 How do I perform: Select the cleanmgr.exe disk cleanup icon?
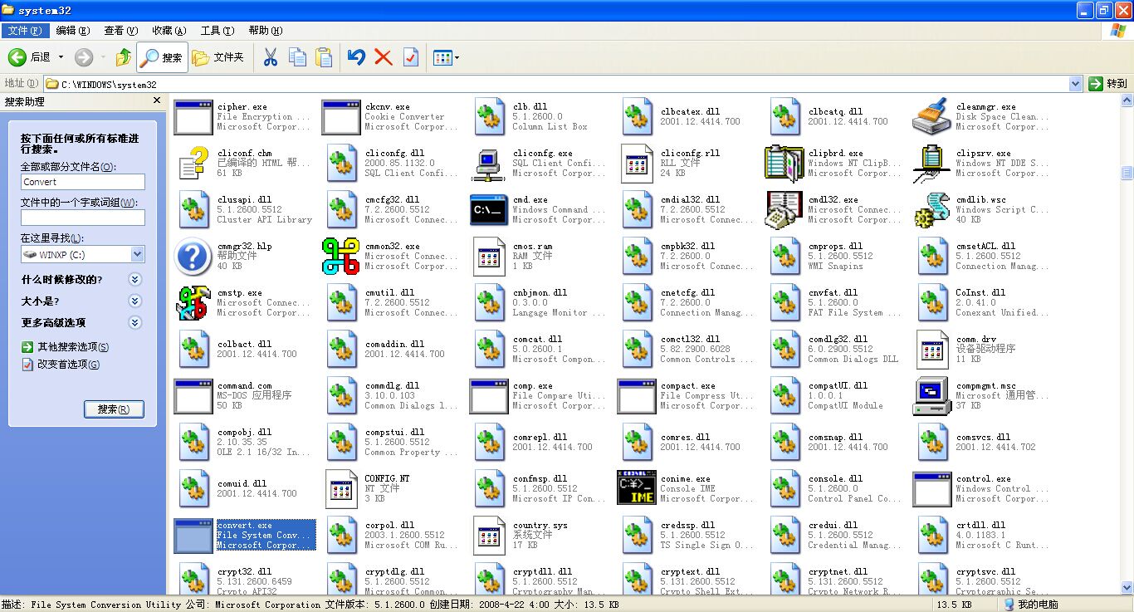click(931, 117)
